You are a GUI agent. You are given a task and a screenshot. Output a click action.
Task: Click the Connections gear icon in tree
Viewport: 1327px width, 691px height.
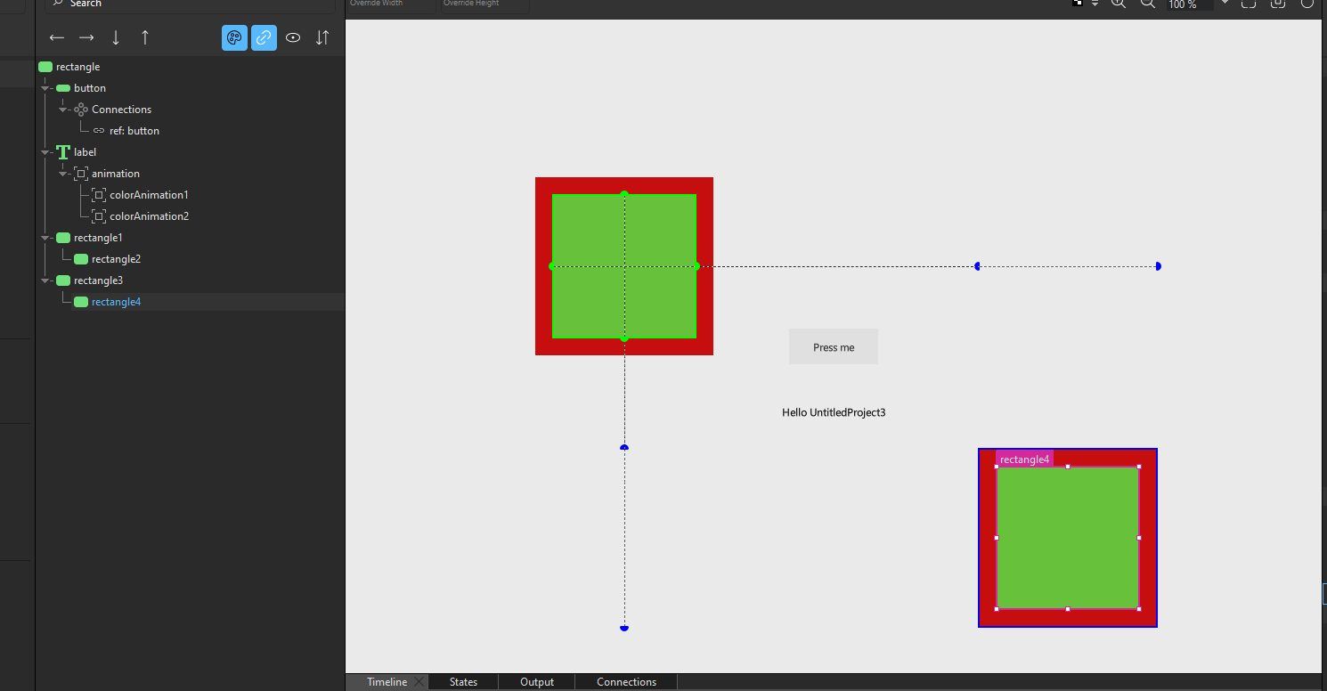point(81,110)
